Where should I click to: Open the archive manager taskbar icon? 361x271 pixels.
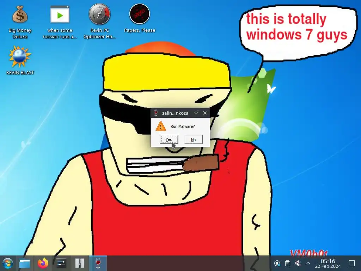79,263
